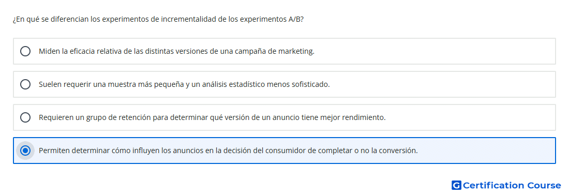
Task: Click empty area inside the first answer card
Action: pos(436,51)
